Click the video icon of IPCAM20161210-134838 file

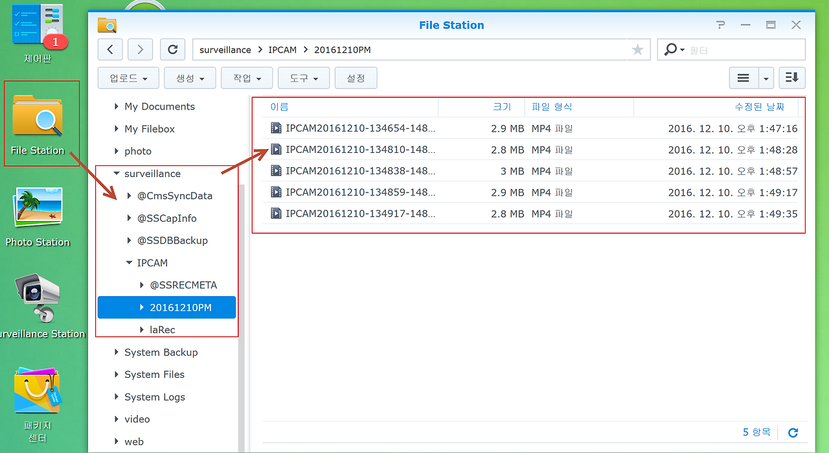(276, 171)
